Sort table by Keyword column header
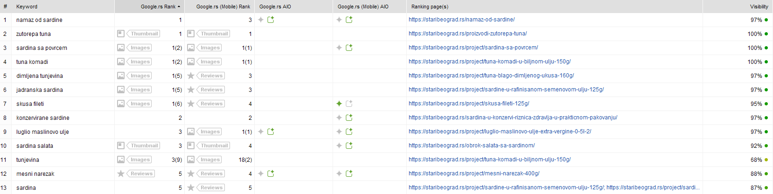The height and width of the screenshot is (194, 773). pos(27,7)
